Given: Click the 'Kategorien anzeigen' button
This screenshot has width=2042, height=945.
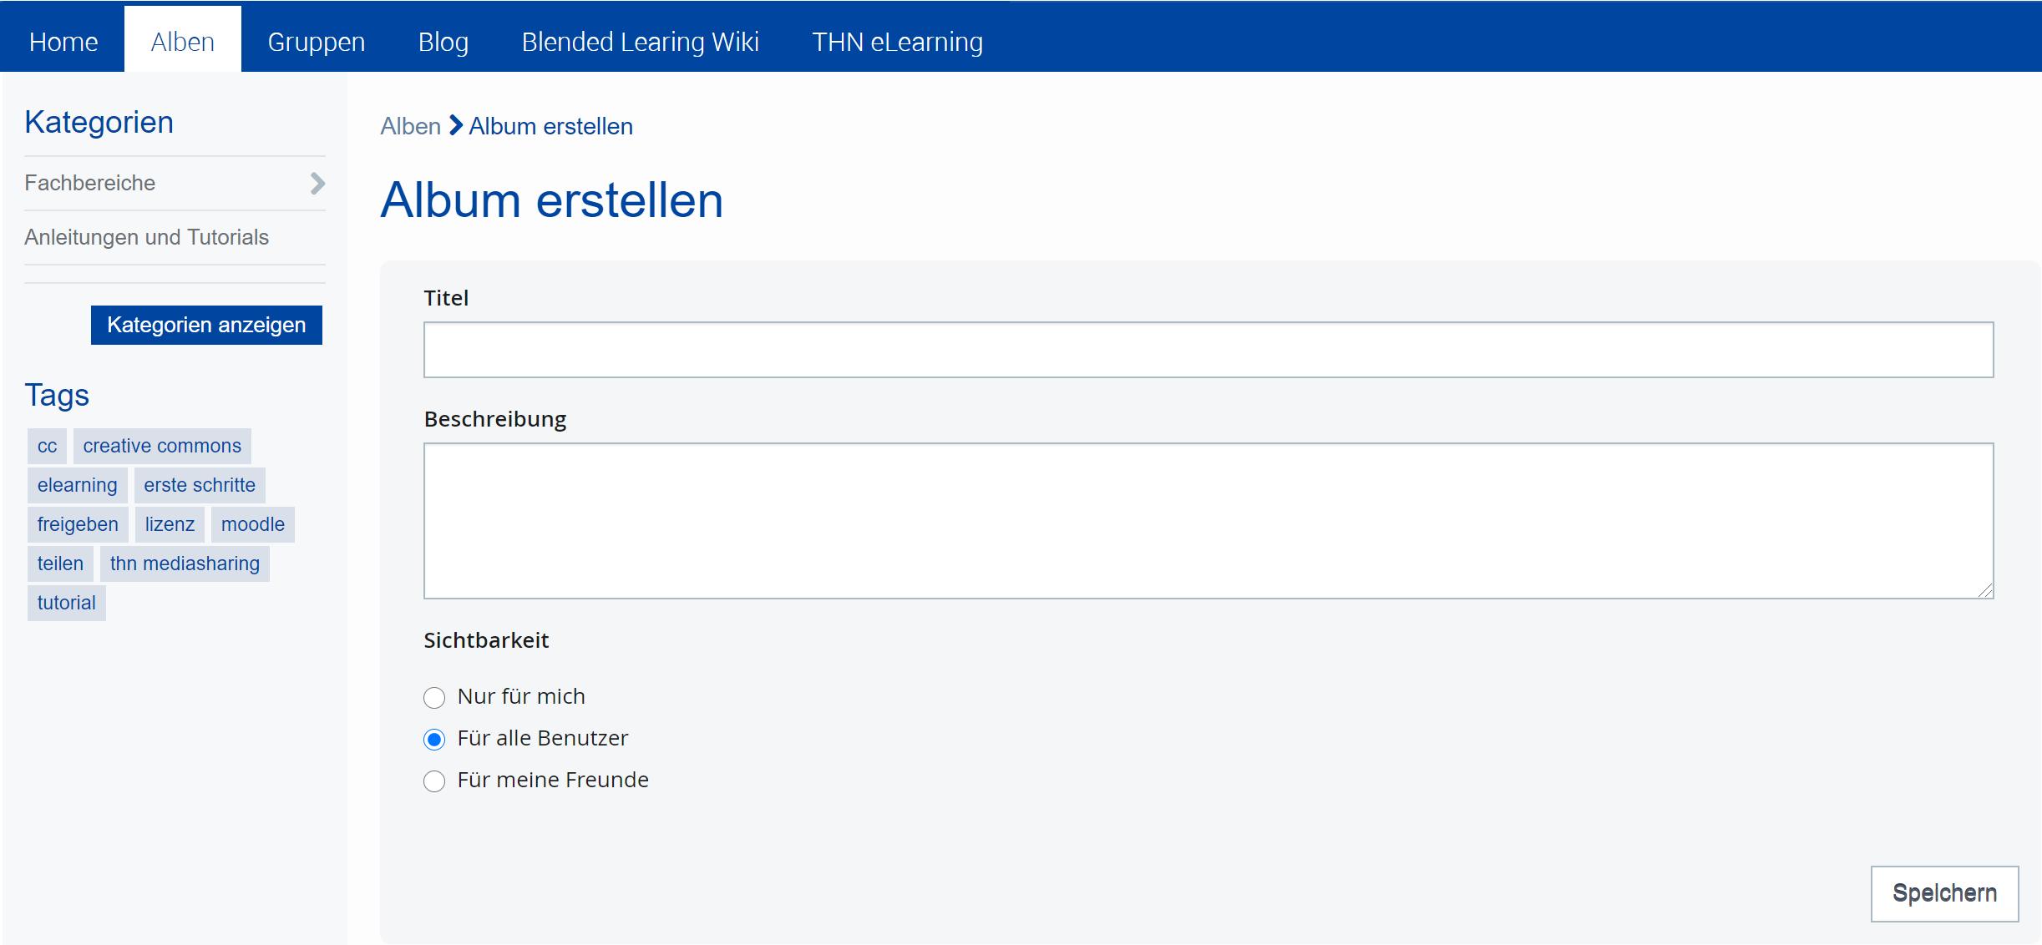Looking at the screenshot, I should tap(206, 325).
